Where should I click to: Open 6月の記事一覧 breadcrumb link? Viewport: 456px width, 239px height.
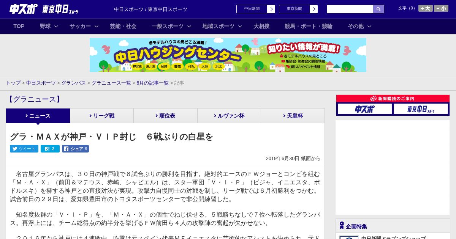[x=152, y=83]
